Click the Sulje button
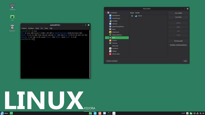 pyautogui.click(x=185, y=61)
